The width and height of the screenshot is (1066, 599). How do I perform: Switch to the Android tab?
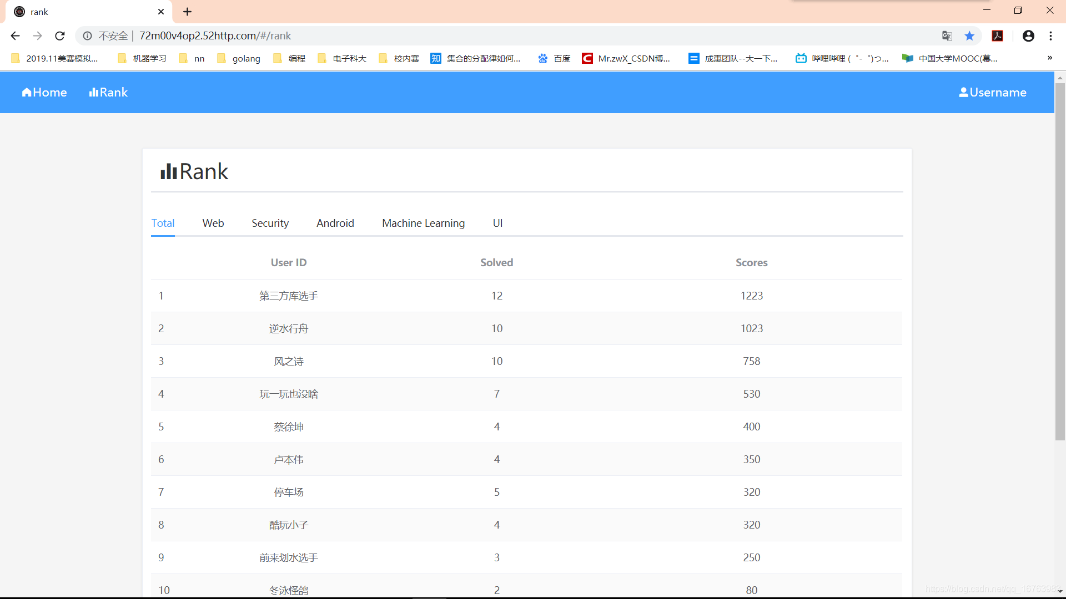tap(335, 223)
